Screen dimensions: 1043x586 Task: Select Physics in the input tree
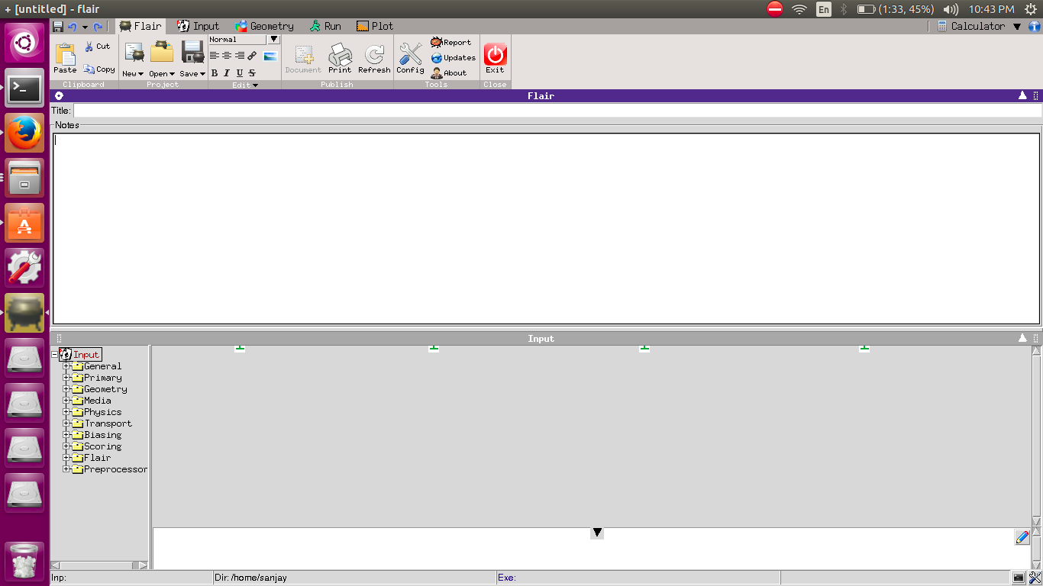click(103, 412)
